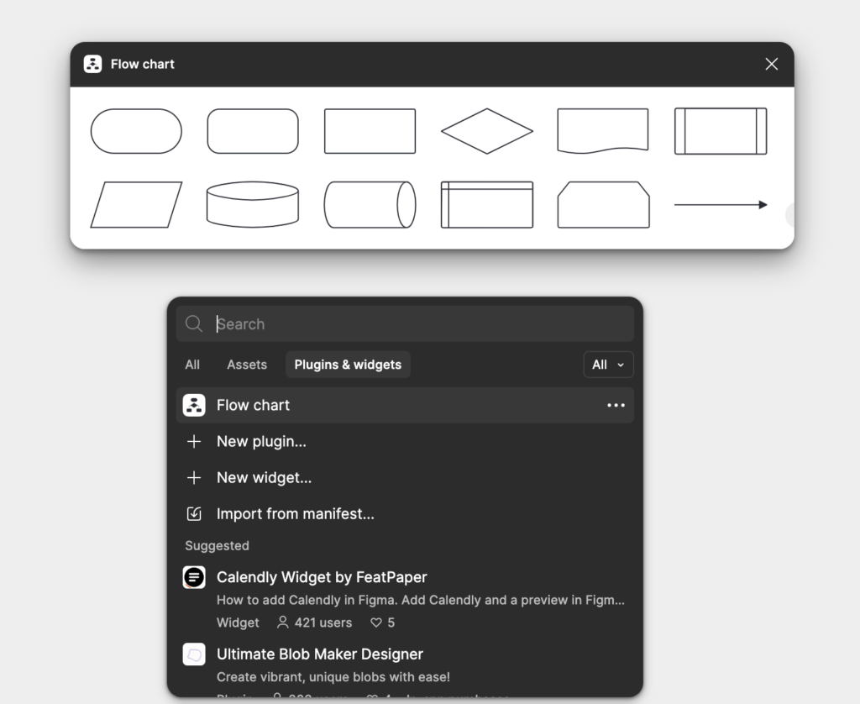Insert the diamond decision shape
860x704 pixels.
[487, 131]
